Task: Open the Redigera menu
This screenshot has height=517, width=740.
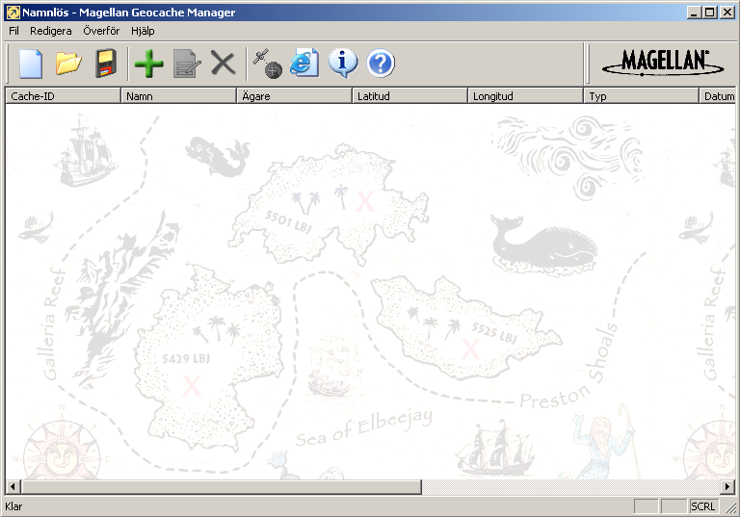Action: click(x=50, y=31)
